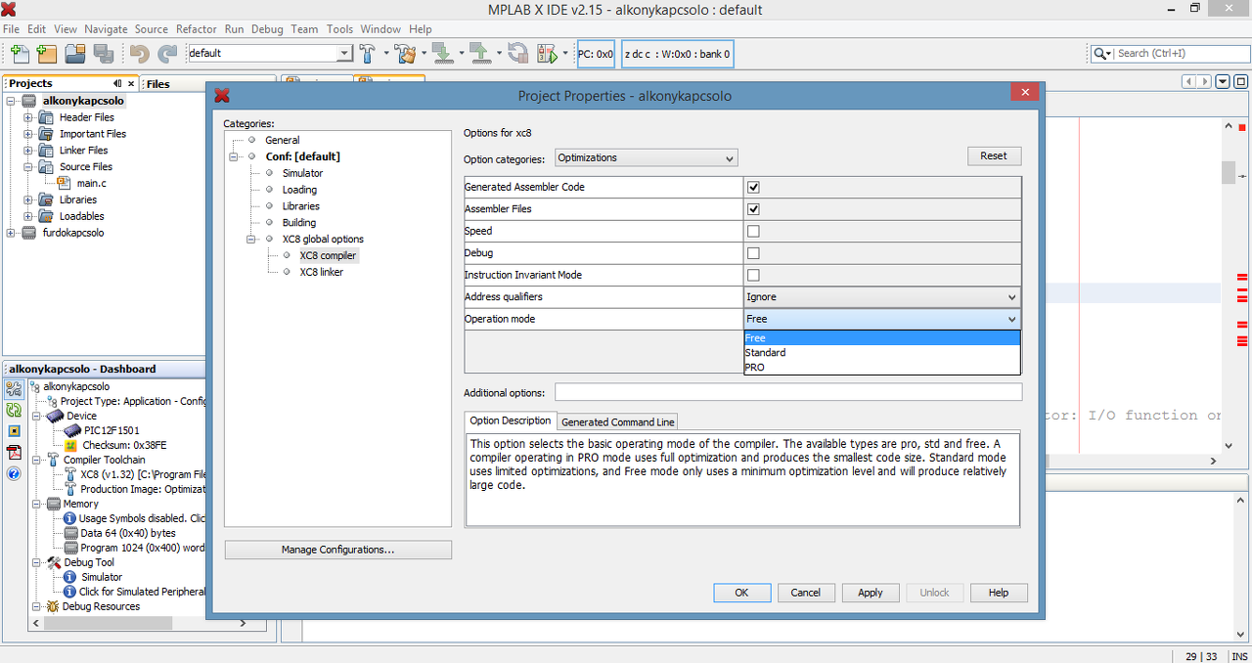Click the Save All toolbar icon
The image size is (1252, 663).
(103, 54)
